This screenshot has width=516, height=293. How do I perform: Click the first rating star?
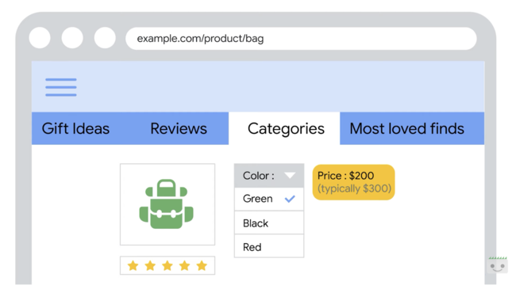coord(133,265)
